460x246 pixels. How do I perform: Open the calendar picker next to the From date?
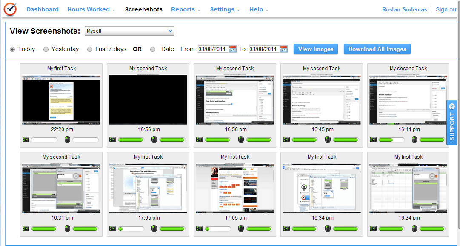point(232,49)
